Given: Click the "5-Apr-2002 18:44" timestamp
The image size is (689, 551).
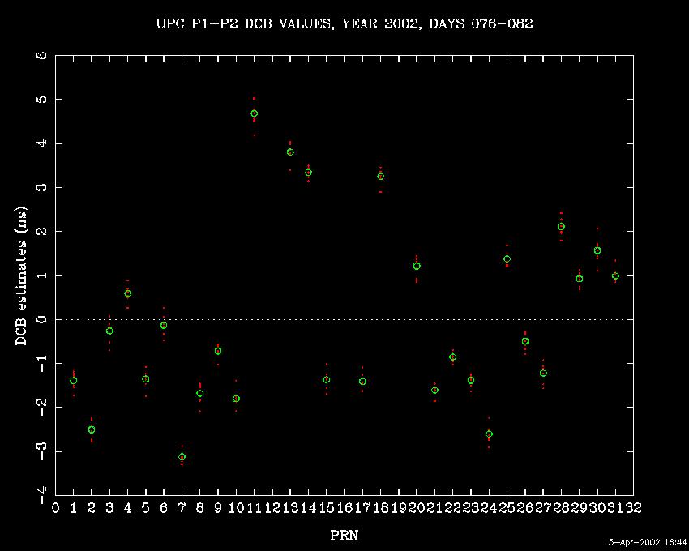Looking at the screenshot, I should pos(648,542).
